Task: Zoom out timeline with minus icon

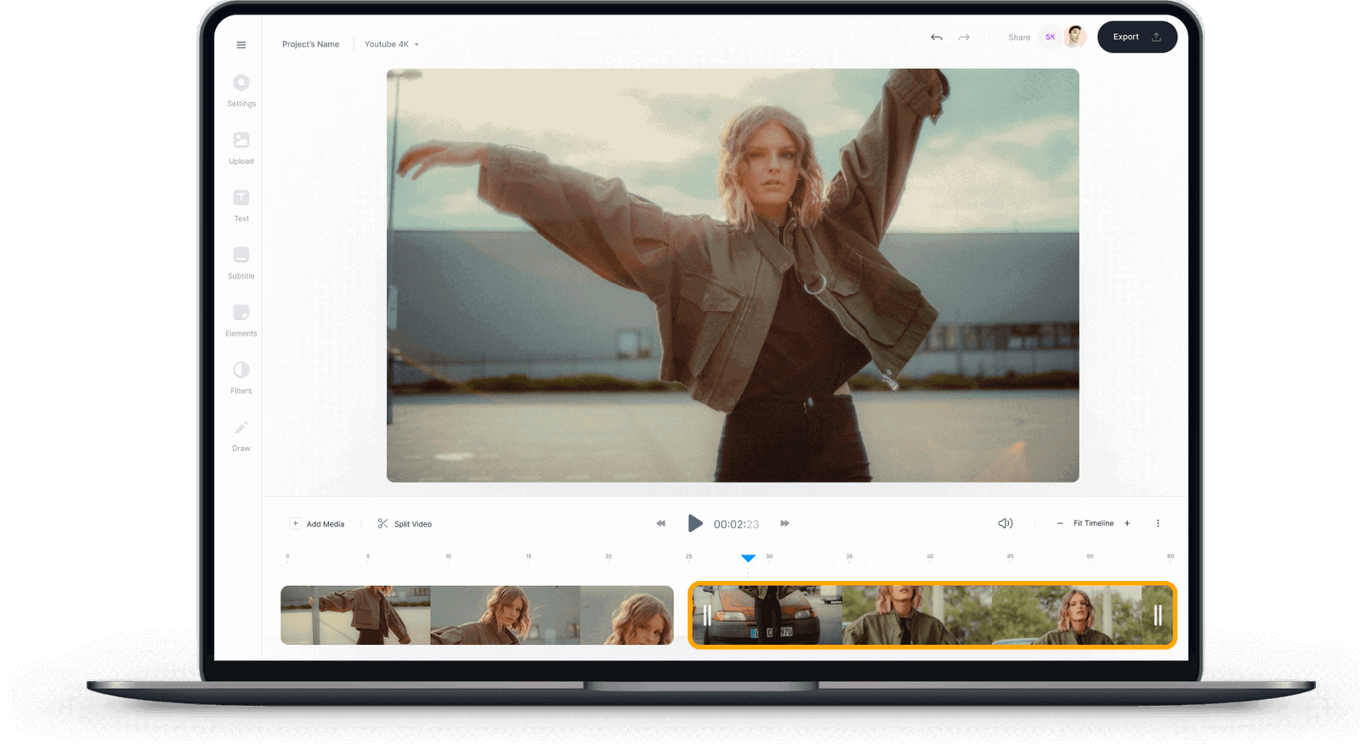Action: pyautogui.click(x=1060, y=523)
